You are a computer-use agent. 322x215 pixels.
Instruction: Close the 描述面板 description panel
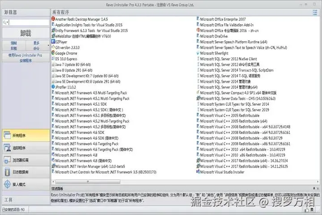(318, 188)
